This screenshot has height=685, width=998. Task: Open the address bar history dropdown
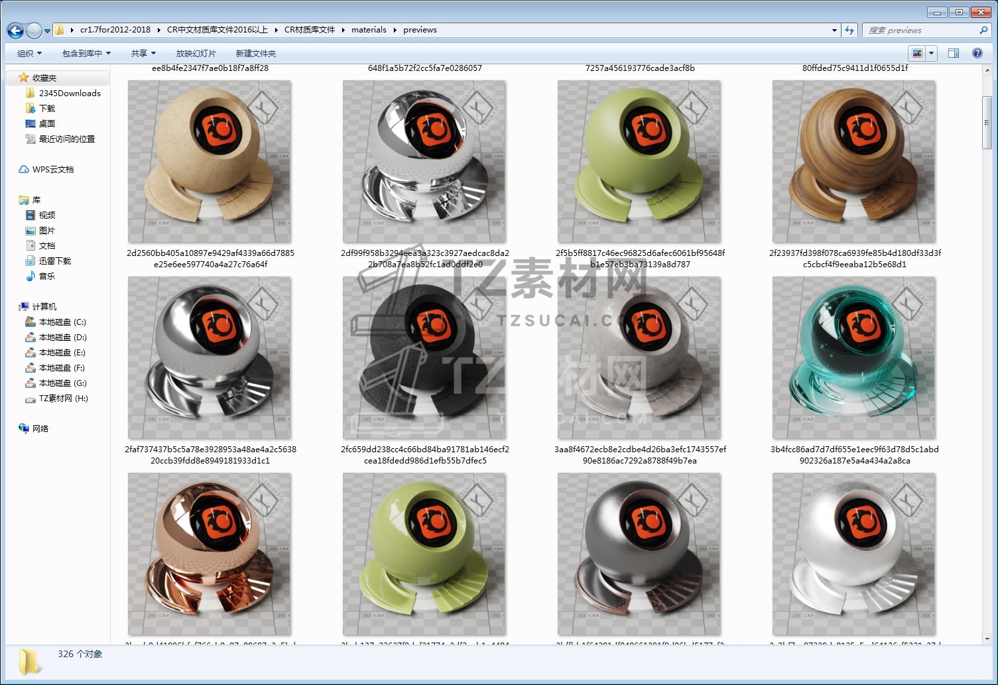(834, 30)
